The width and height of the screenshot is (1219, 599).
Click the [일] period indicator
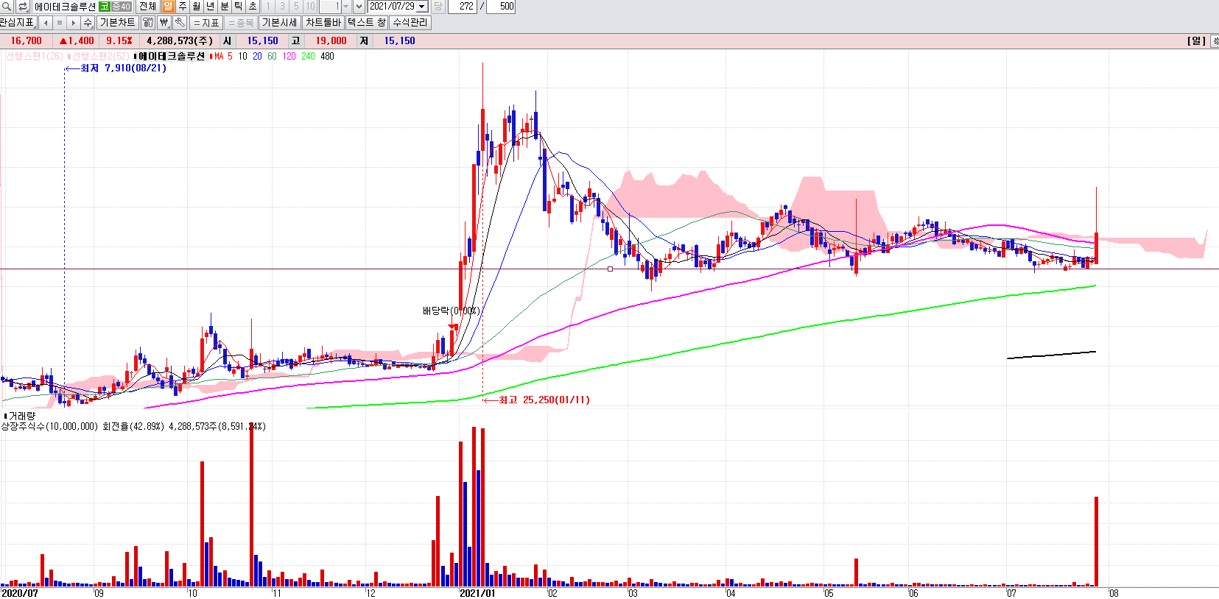[1196, 41]
